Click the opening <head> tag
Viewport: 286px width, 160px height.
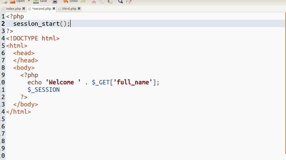24,53
